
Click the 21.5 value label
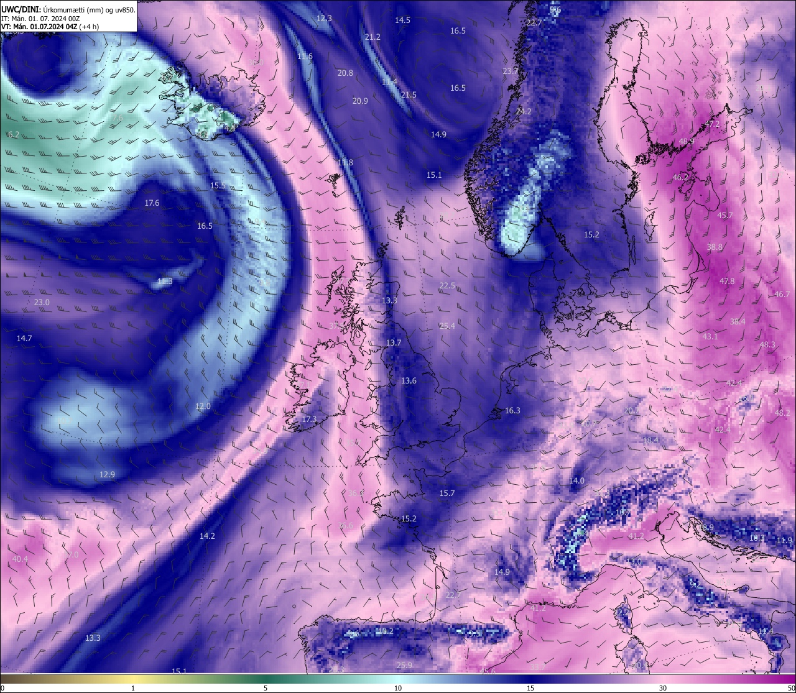pyautogui.click(x=409, y=95)
